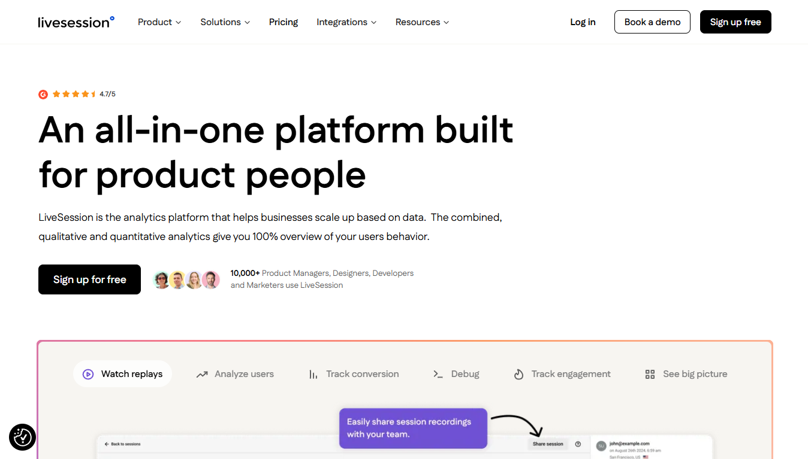Click the Watch replays play icon

tap(88, 374)
